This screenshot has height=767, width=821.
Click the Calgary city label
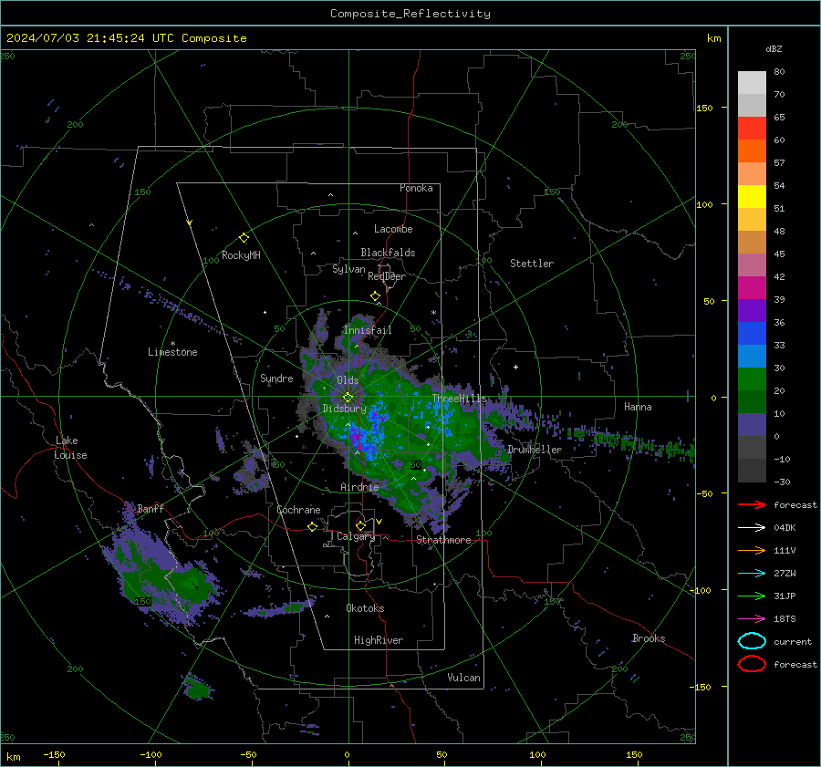(x=356, y=536)
